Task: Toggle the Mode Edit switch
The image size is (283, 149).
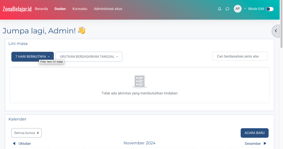Action: point(269,9)
